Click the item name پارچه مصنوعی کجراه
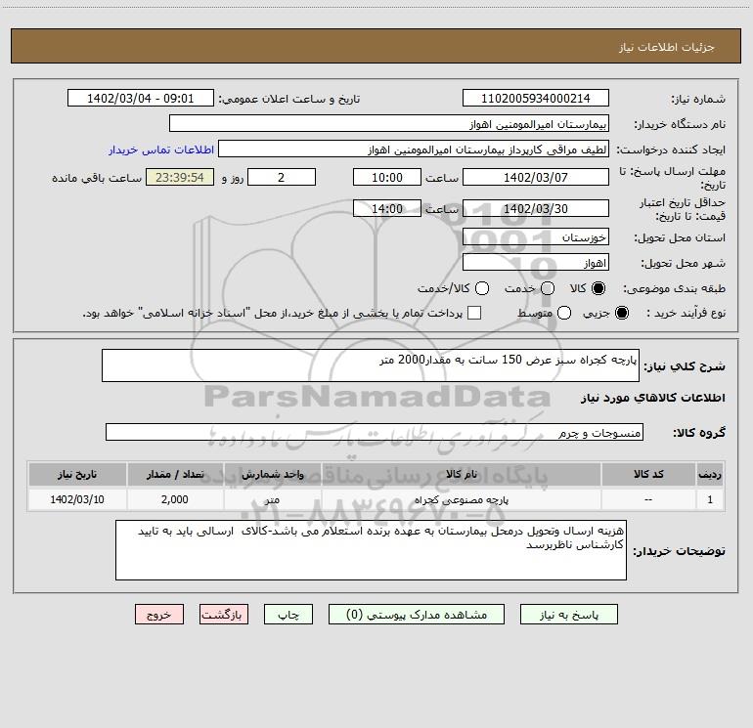753x728 pixels. [462, 499]
